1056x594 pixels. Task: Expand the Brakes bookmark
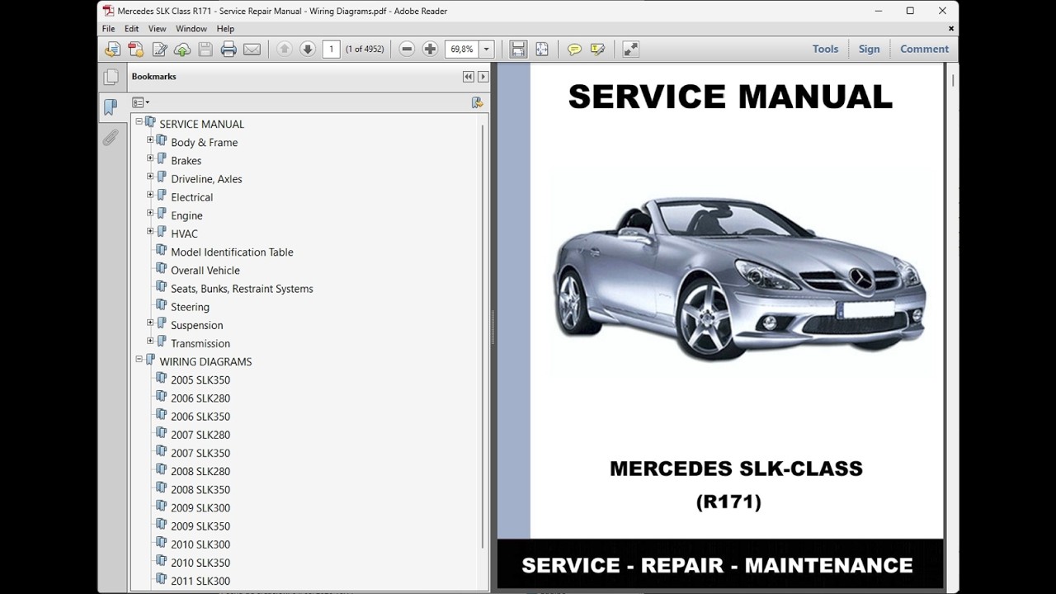(x=150, y=158)
